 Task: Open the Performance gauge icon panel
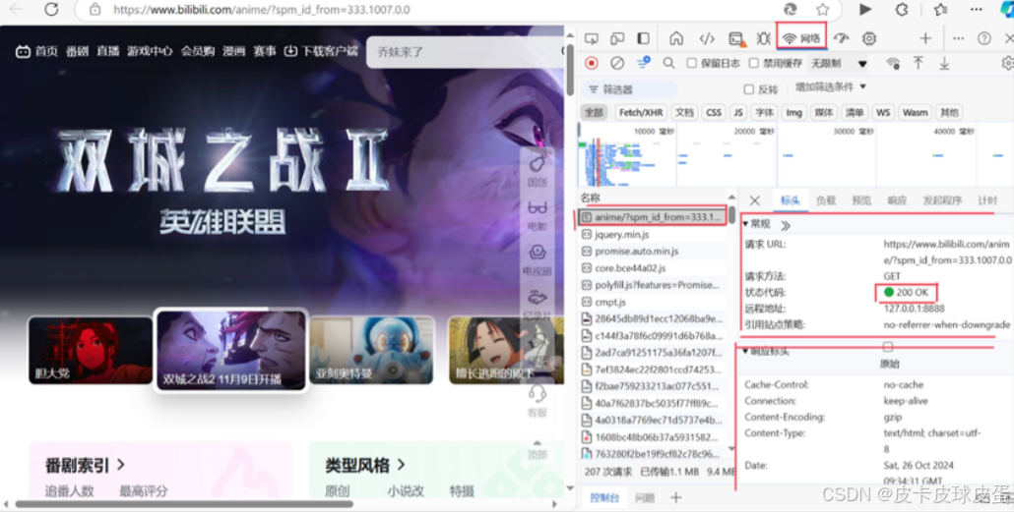point(841,38)
